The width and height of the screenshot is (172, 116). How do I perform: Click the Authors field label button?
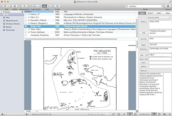pyautogui.click(x=143, y=22)
